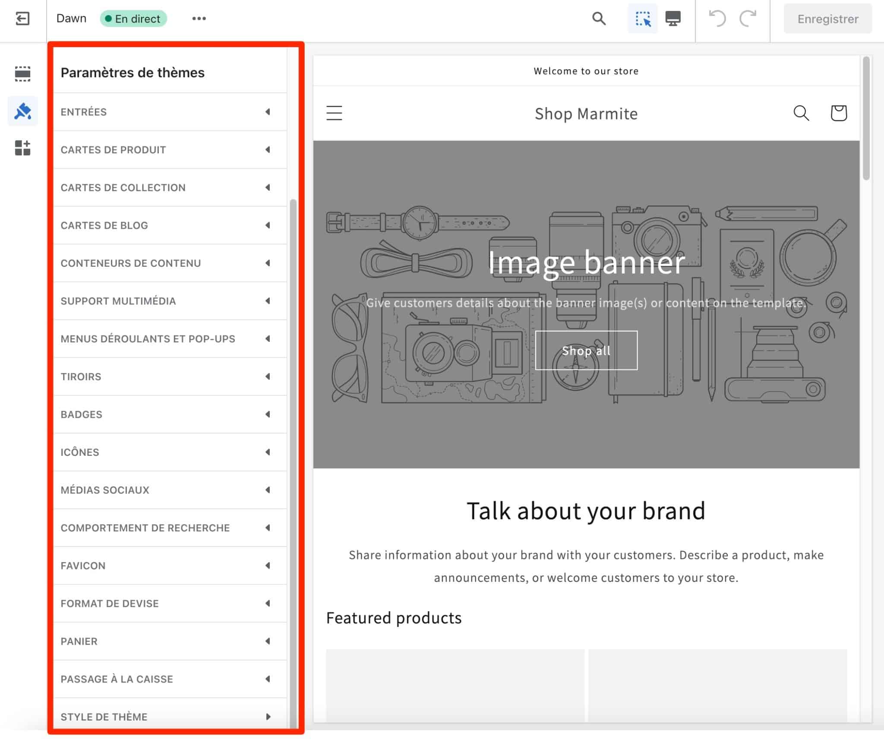
Task: Click the Enregistrer save button
Action: (827, 19)
